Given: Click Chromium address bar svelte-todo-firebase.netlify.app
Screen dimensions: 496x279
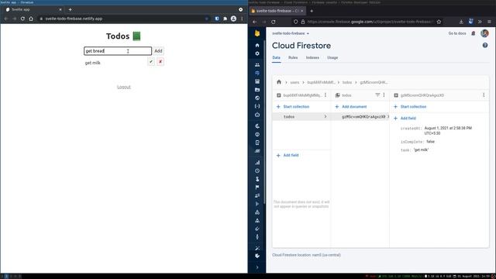Looking at the screenshot, I should click(x=123, y=19).
